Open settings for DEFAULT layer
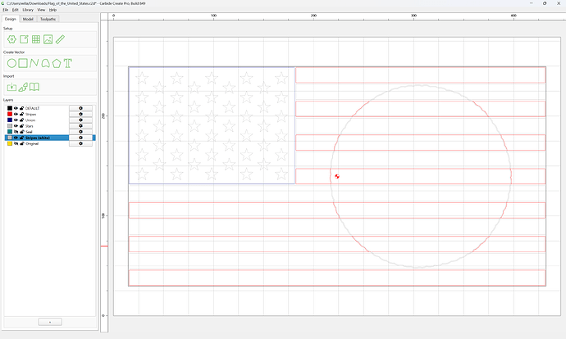Screen dimensions: 566x339 coord(80,108)
